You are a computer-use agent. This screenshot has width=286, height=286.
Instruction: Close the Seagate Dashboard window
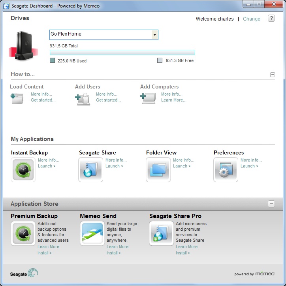[x=274, y=4]
